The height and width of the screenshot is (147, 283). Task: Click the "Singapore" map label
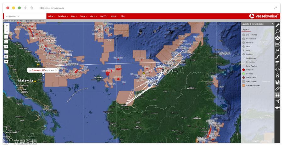[x=48, y=110]
